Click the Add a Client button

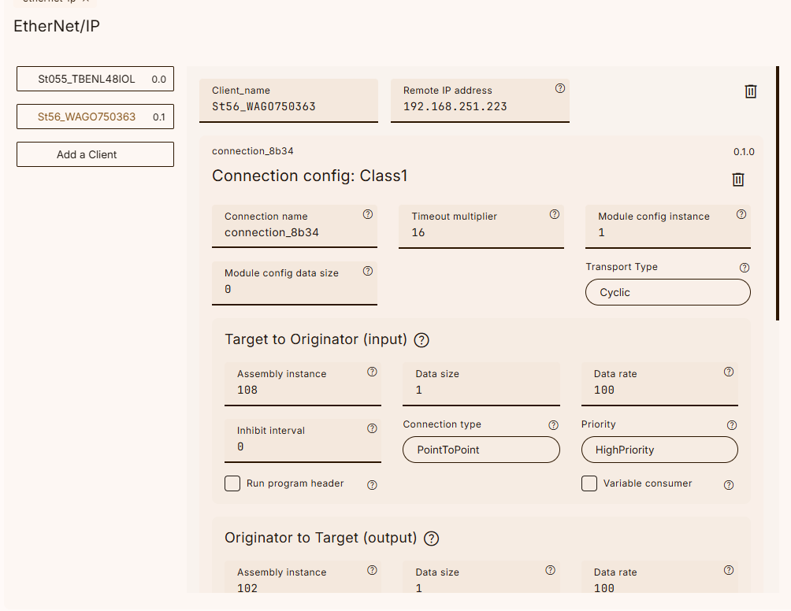95,154
